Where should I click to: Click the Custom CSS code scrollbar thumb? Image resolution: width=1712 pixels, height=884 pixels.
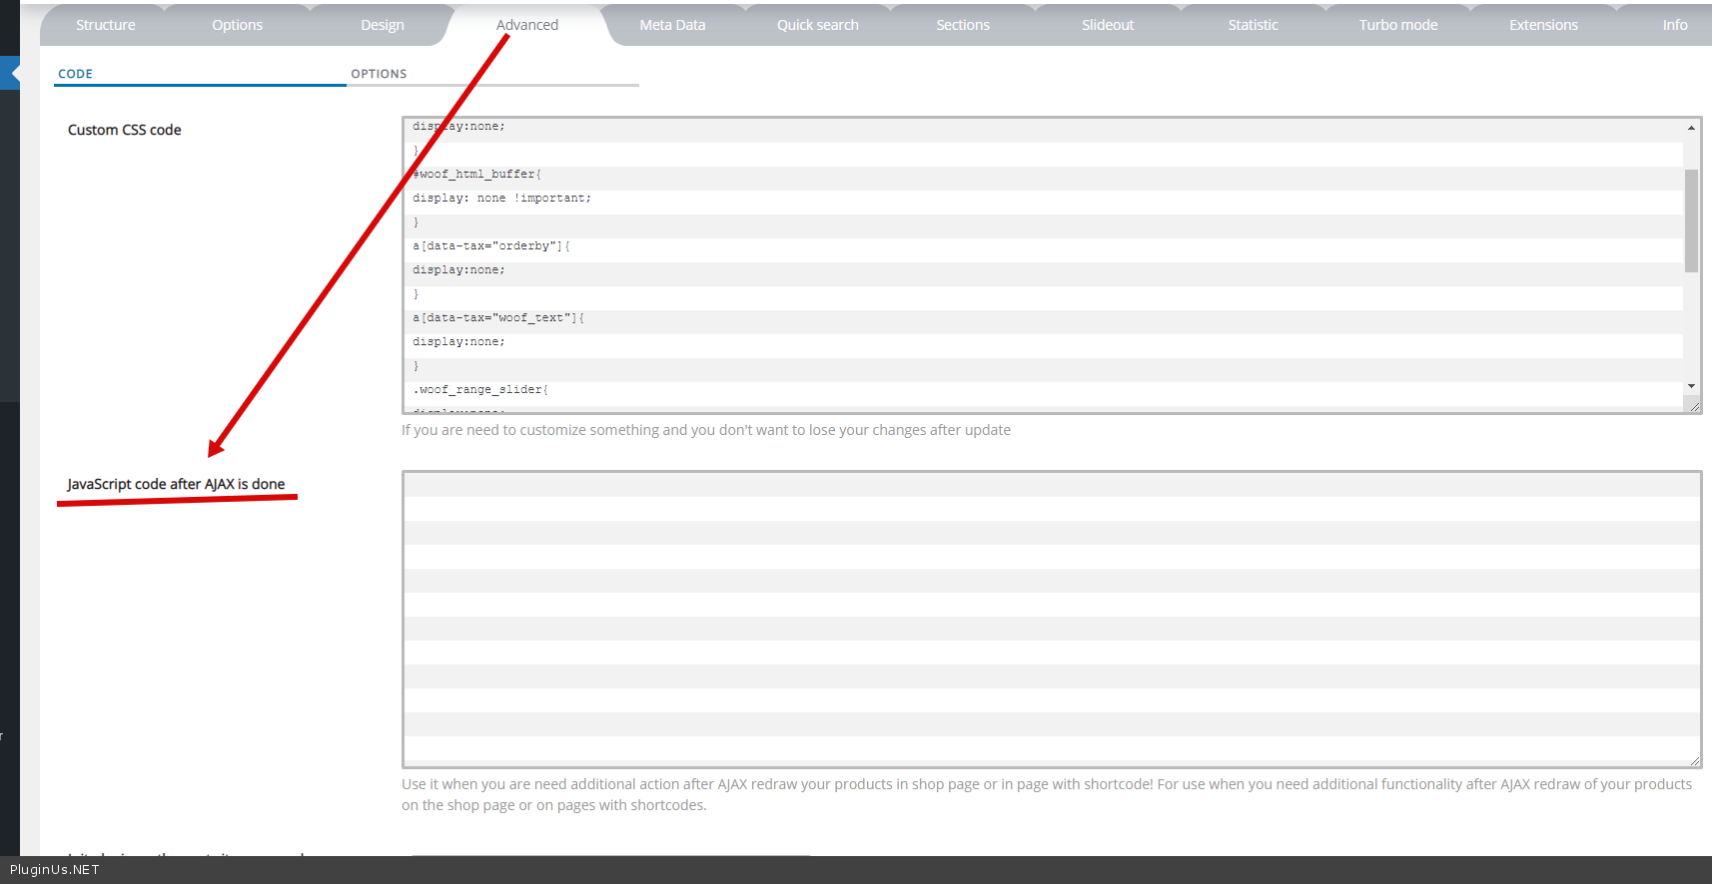click(x=1691, y=220)
